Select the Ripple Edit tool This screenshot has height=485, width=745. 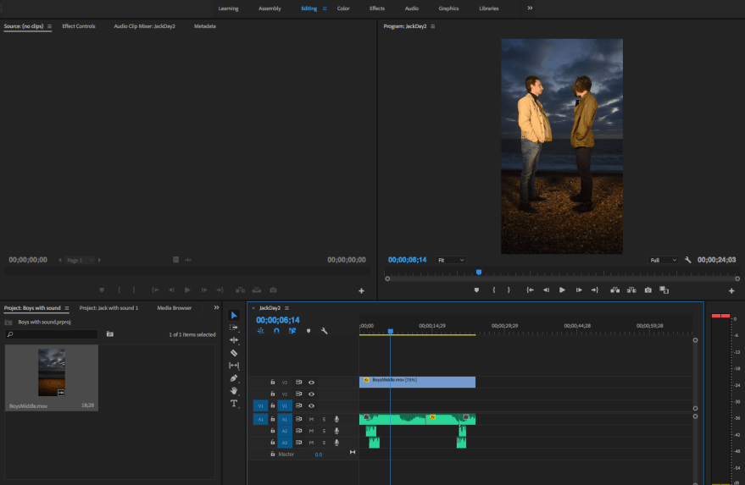click(x=234, y=339)
